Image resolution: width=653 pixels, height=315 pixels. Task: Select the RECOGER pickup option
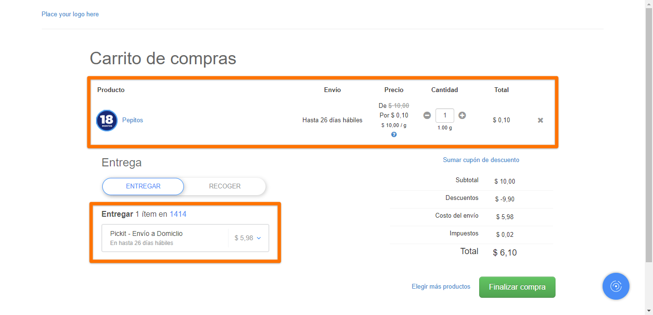tap(224, 186)
